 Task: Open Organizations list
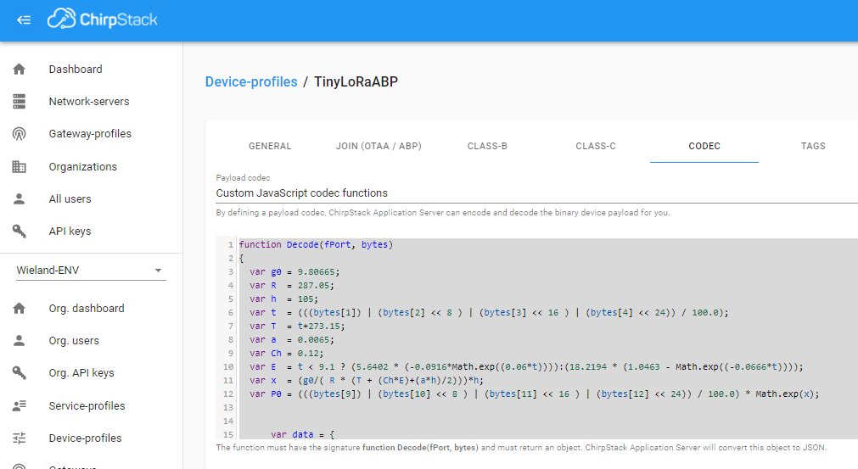pyautogui.click(x=82, y=167)
